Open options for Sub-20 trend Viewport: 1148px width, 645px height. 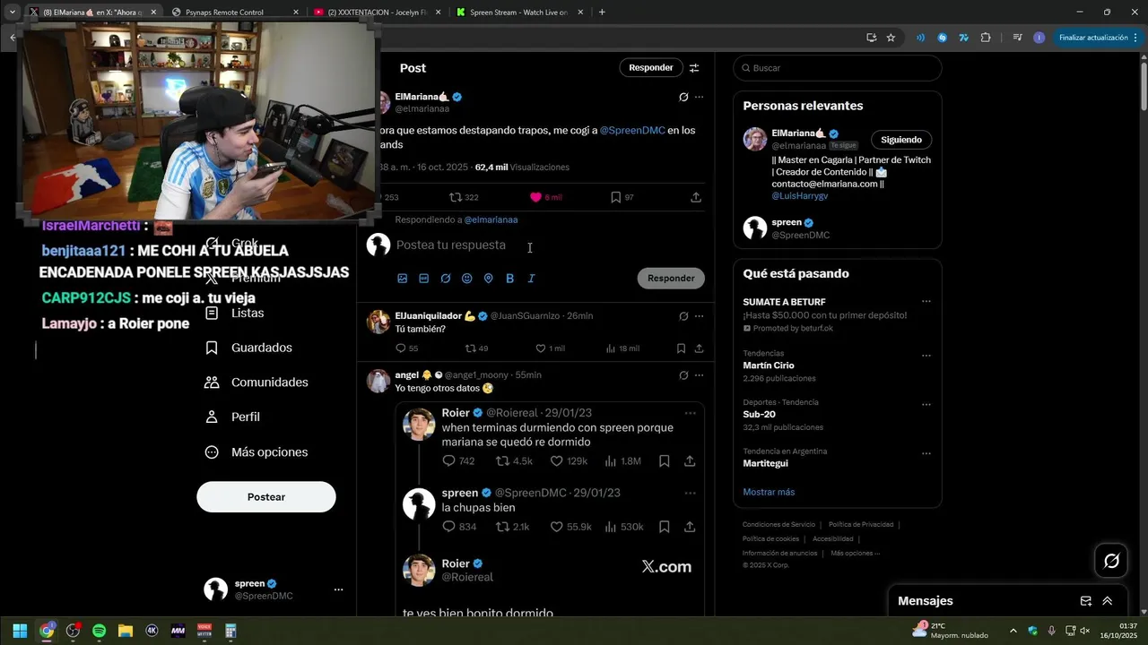coord(926,404)
